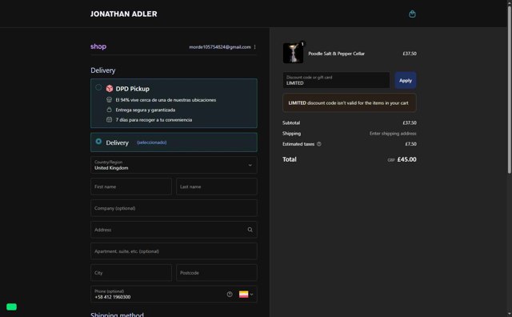Click store icon near '94% vive cerca'
The height and width of the screenshot is (317, 512).
pyautogui.click(x=109, y=100)
